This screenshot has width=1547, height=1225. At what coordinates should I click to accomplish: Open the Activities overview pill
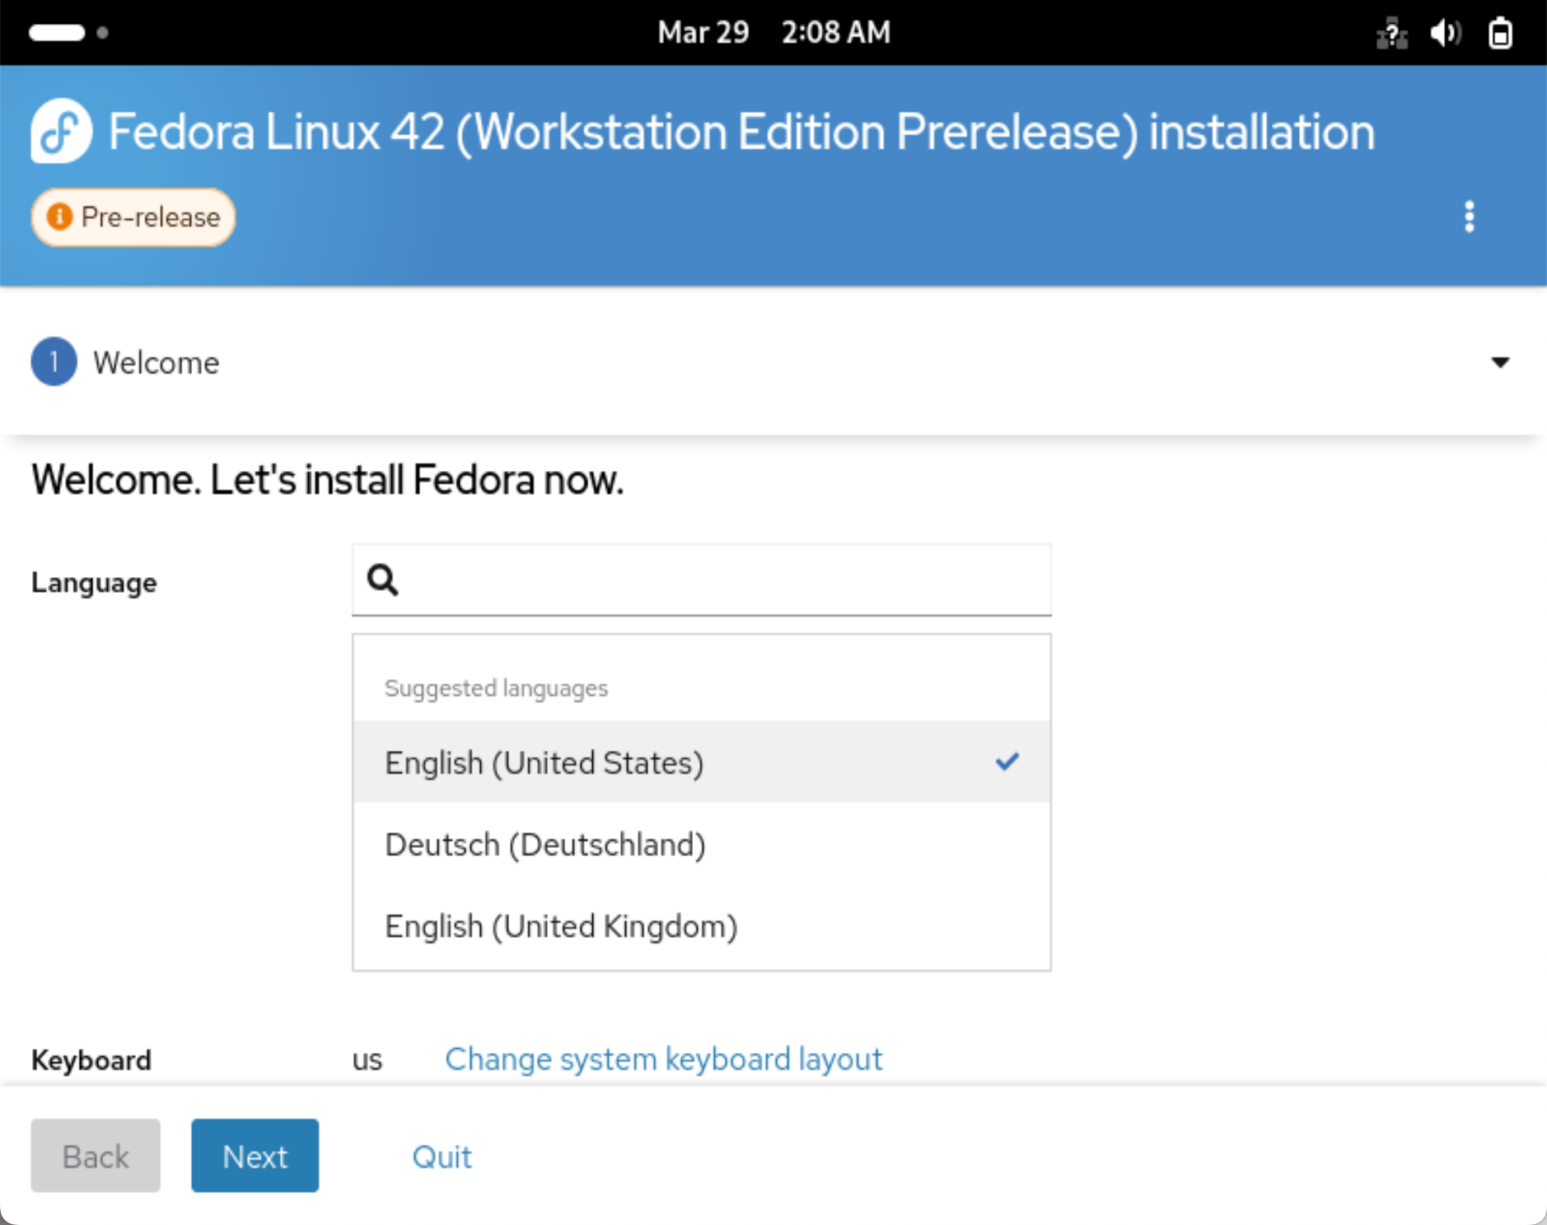pyautogui.click(x=57, y=33)
